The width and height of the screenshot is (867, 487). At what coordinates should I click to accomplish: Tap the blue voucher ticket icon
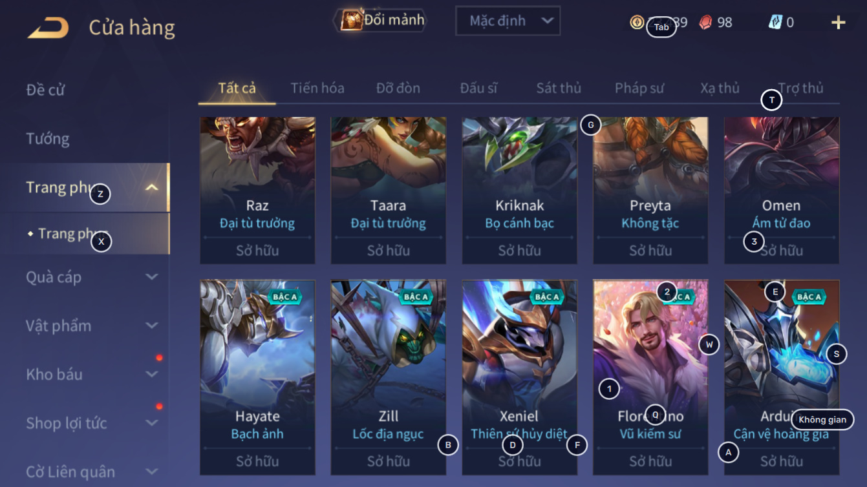(x=775, y=22)
